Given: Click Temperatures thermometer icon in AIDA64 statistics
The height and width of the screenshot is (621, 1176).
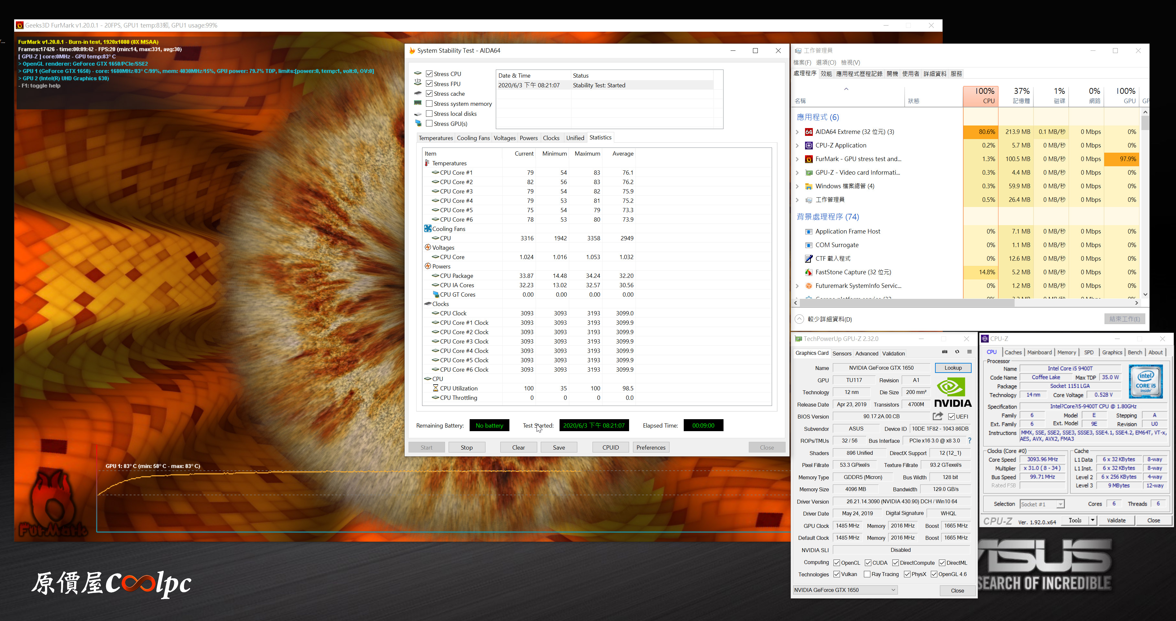Looking at the screenshot, I should [x=427, y=163].
